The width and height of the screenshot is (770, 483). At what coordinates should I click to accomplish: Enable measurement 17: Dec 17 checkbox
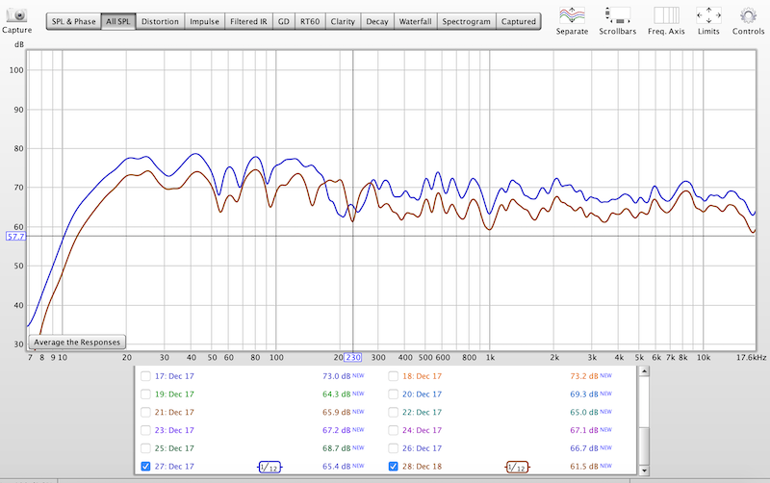coord(145,376)
